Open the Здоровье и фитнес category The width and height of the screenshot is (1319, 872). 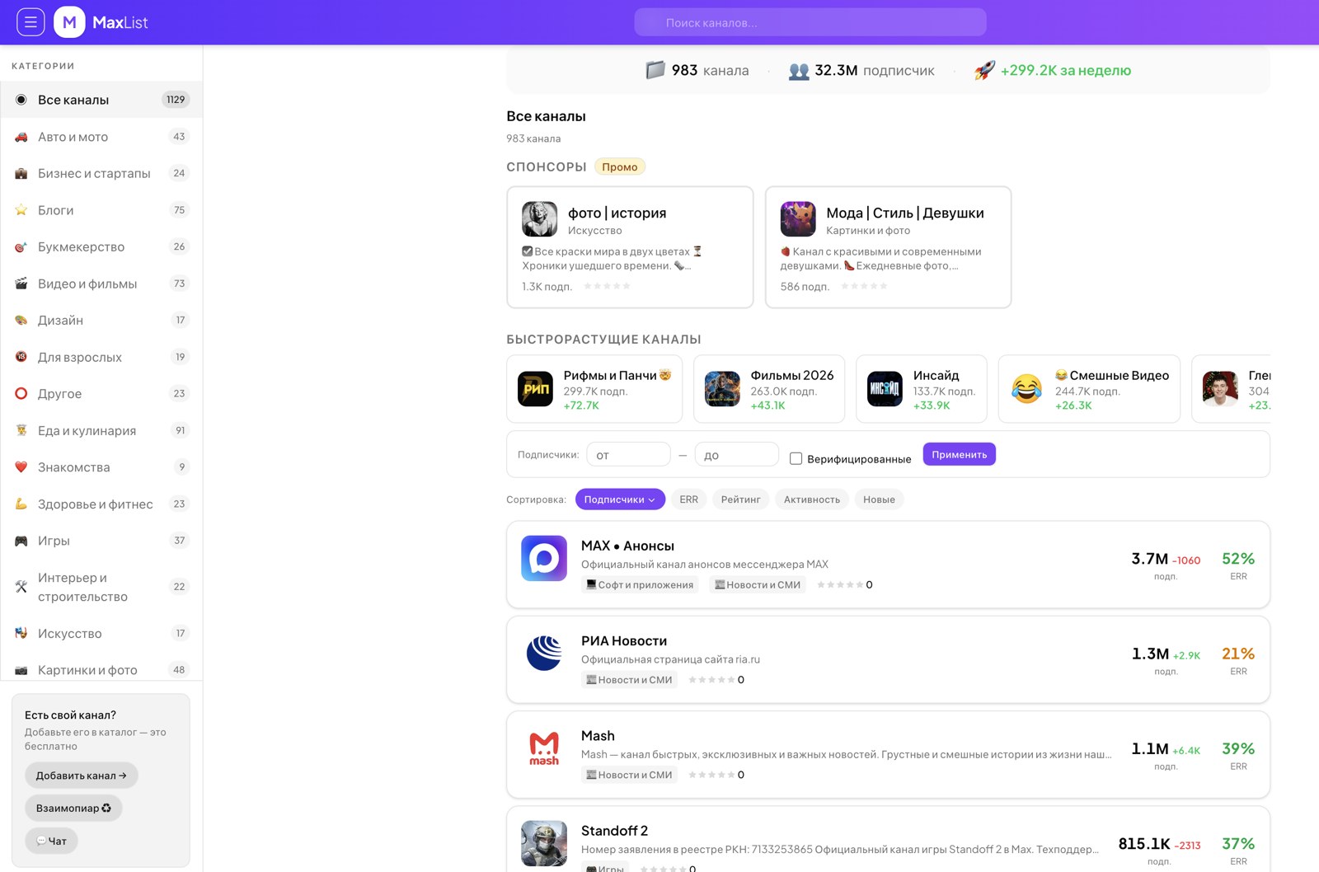coord(101,504)
